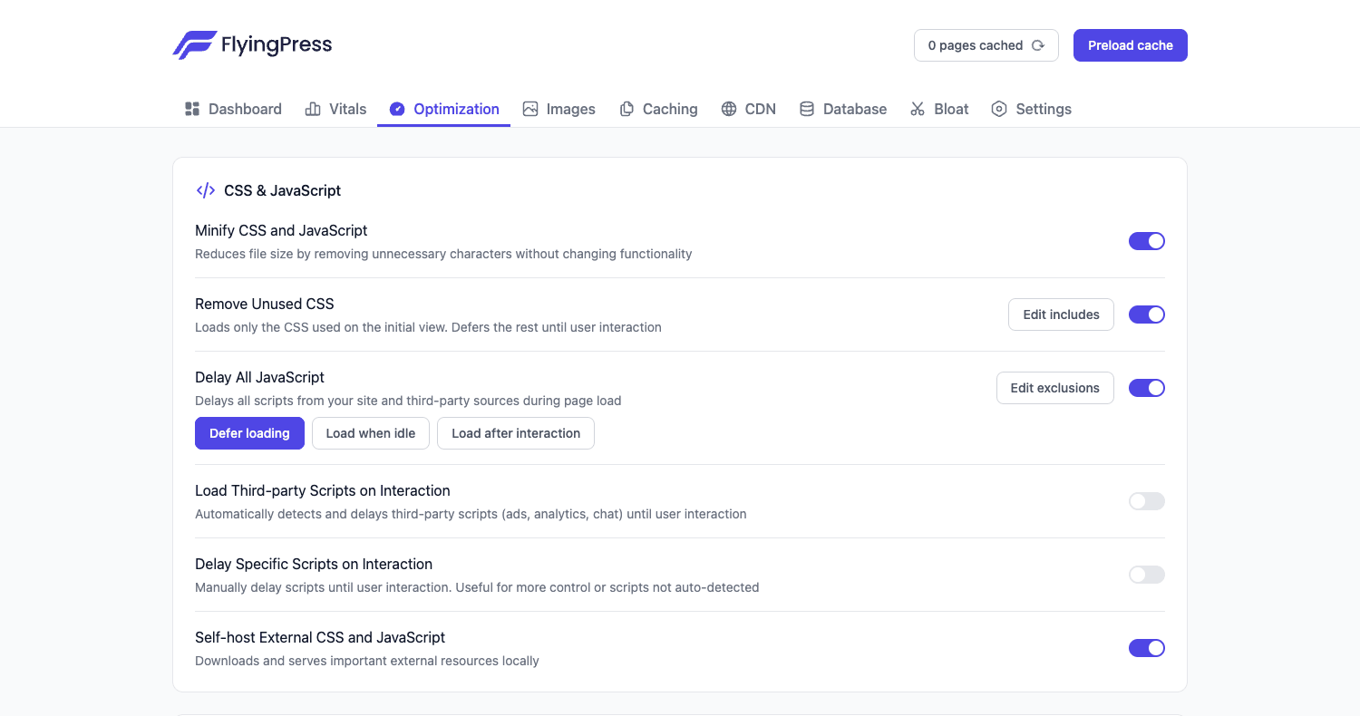Go to the Bloat tab
Viewport: 1360px width, 716px height.
tap(939, 109)
